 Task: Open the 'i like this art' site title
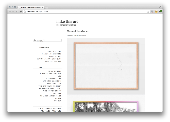tap(67, 22)
